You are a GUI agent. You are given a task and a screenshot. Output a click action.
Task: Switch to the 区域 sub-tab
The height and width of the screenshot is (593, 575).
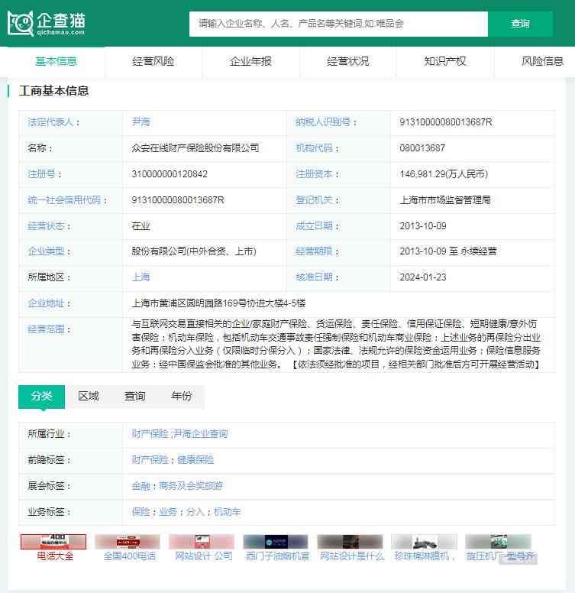click(x=89, y=396)
